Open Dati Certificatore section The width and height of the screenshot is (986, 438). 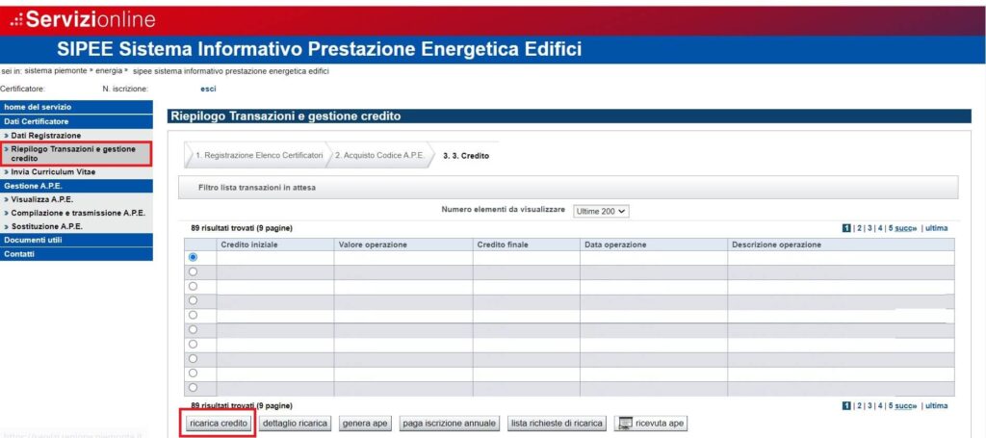click(x=76, y=121)
